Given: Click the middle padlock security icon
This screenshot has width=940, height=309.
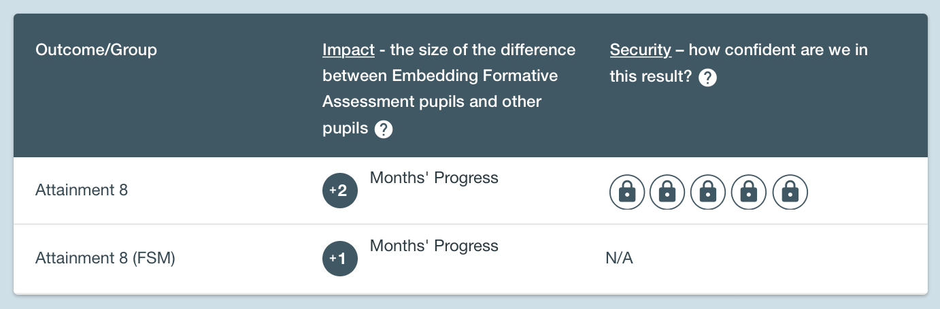Looking at the screenshot, I should (x=708, y=193).
